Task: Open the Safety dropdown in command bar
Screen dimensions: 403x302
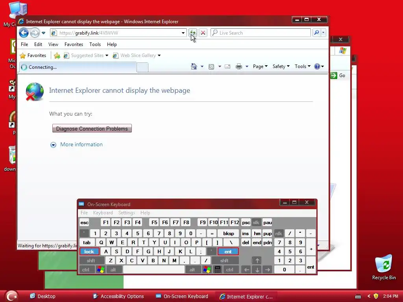Action: tap(281, 66)
